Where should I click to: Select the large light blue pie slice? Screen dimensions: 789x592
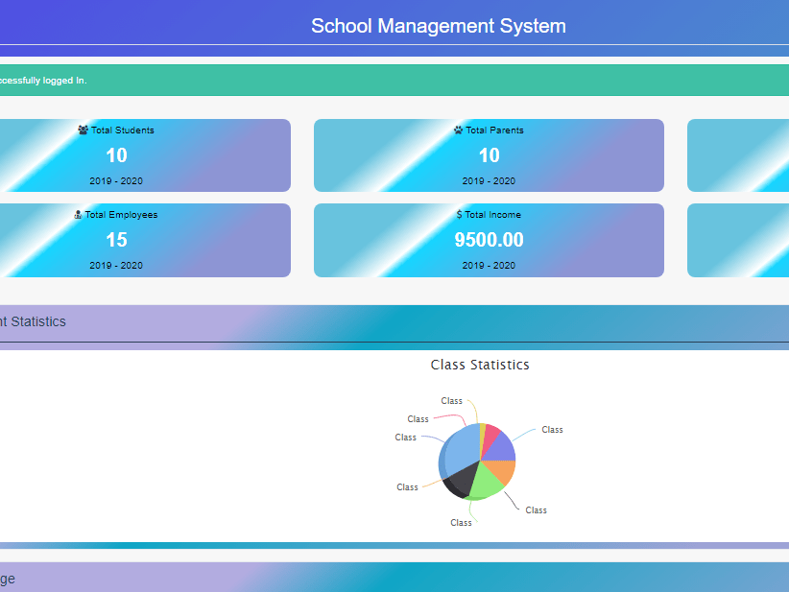(x=461, y=450)
